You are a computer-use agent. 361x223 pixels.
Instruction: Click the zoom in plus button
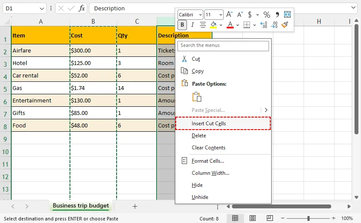334,218
